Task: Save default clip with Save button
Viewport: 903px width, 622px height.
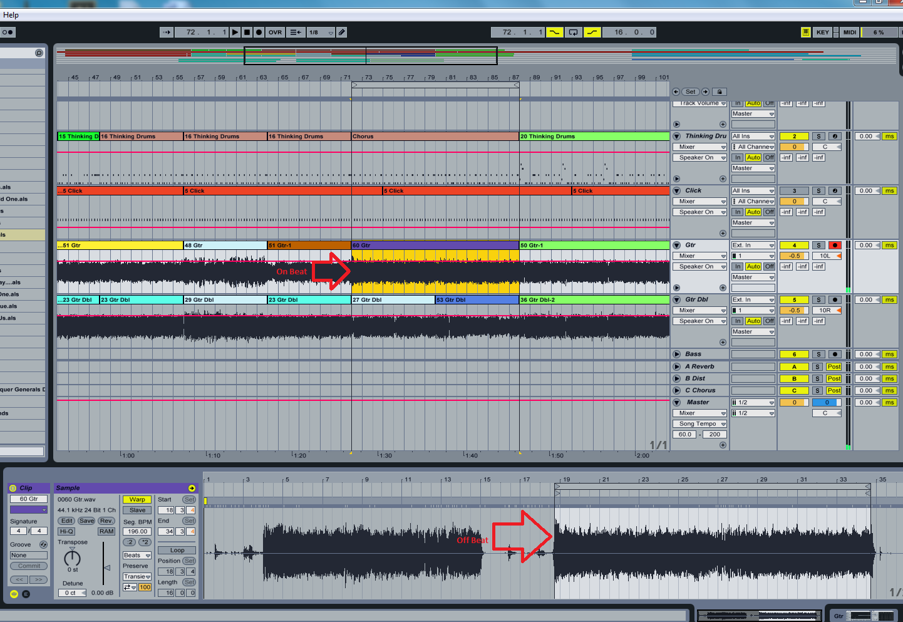Action: (x=86, y=521)
